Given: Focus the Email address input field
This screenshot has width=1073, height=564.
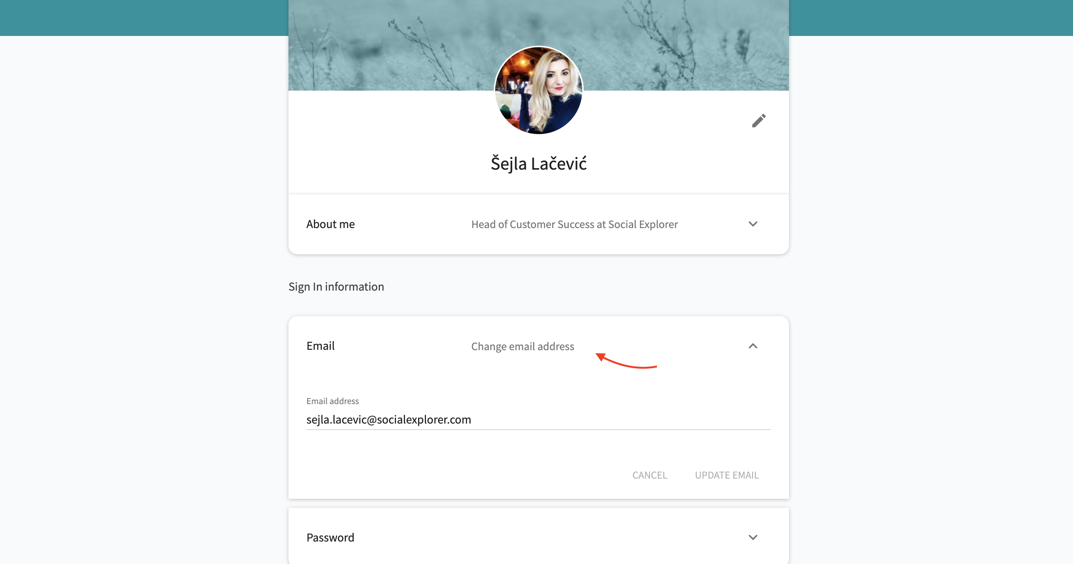Looking at the screenshot, I should point(538,419).
